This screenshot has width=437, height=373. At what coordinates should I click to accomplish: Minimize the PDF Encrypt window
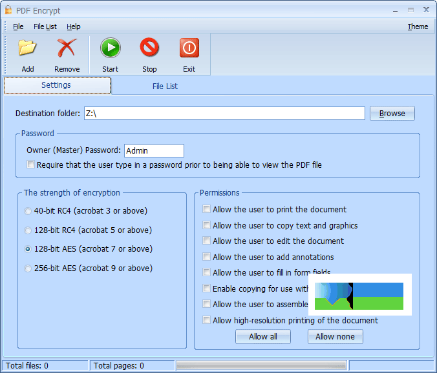click(395, 10)
